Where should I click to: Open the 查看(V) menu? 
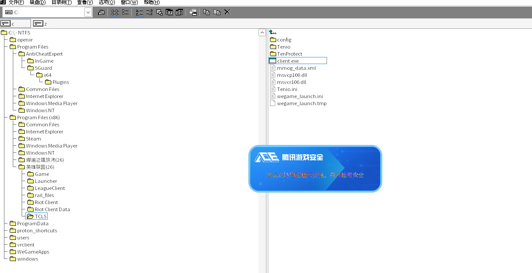pos(85,2)
